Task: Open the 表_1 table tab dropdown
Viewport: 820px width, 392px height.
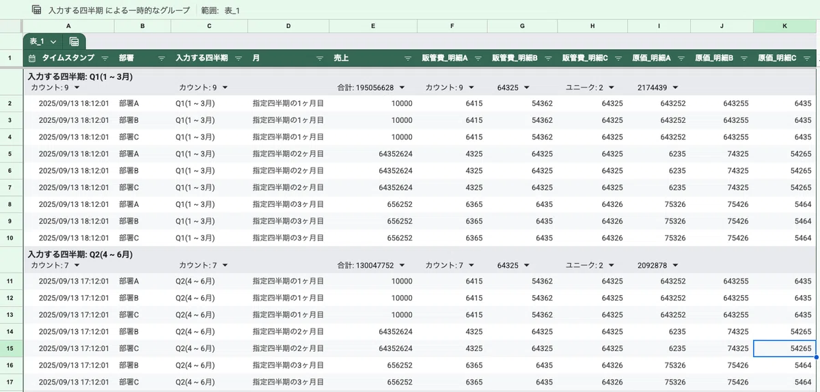Action: (53, 42)
